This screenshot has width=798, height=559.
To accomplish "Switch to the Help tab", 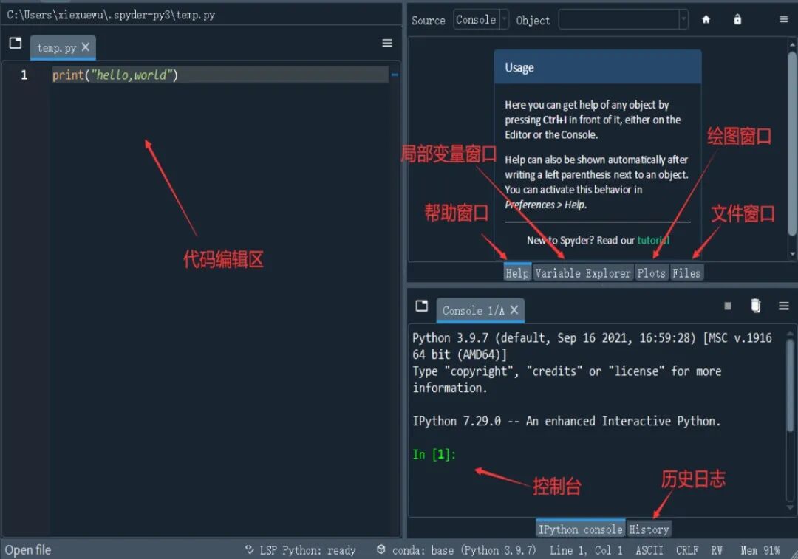I will tap(517, 273).
